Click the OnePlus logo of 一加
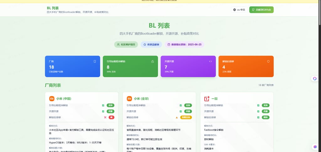 207,99
